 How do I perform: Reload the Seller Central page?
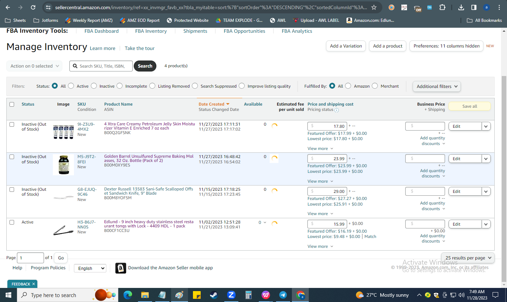click(33, 7)
